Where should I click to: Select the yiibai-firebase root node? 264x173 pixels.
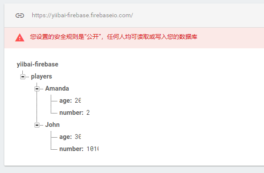pos(37,64)
